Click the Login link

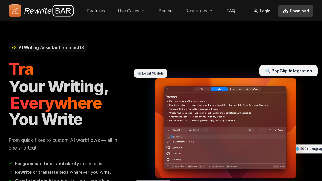click(262, 11)
